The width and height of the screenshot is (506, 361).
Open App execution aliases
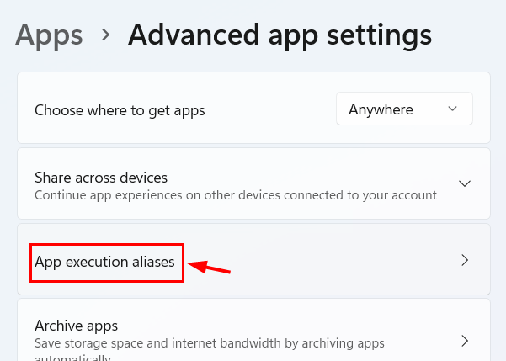point(253,259)
